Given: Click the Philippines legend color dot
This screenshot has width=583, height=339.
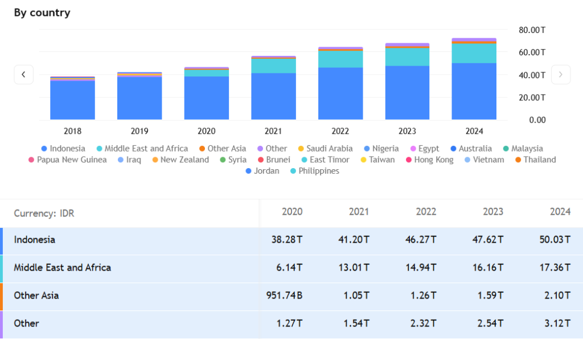Looking at the screenshot, I should 293,171.
